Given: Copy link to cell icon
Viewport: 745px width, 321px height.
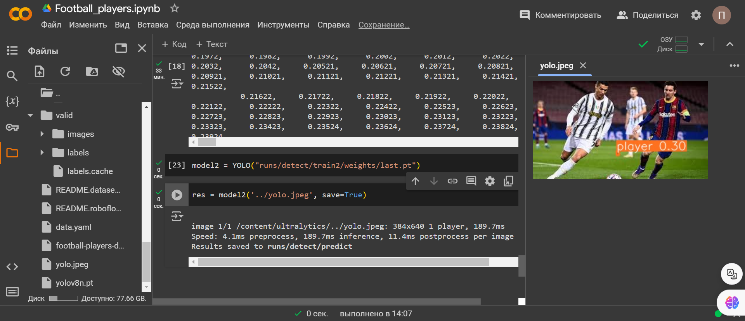Looking at the screenshot, I should pyautogui.click(x=452, y=181).
